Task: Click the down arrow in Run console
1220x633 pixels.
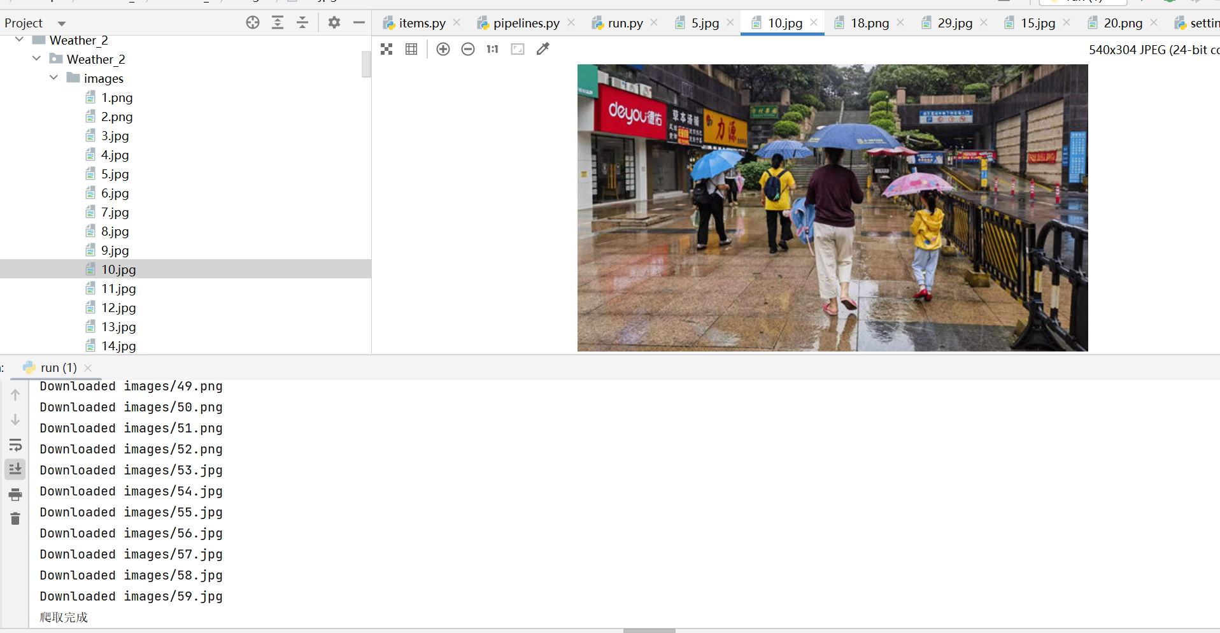Action: (15, 420)
